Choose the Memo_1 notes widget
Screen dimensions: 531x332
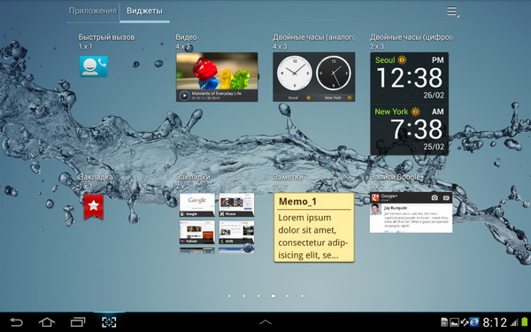coord(314,228)
